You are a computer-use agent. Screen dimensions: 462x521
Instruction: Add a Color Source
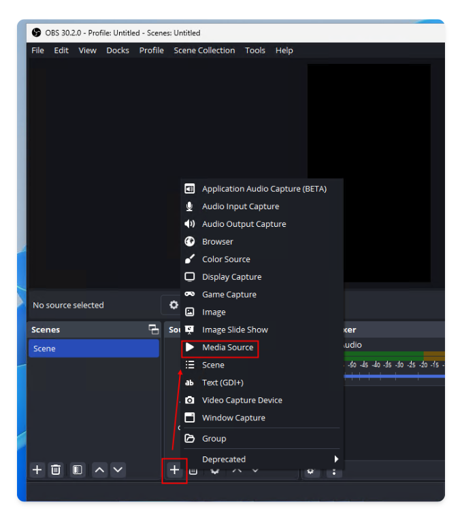tap(262, 259)
